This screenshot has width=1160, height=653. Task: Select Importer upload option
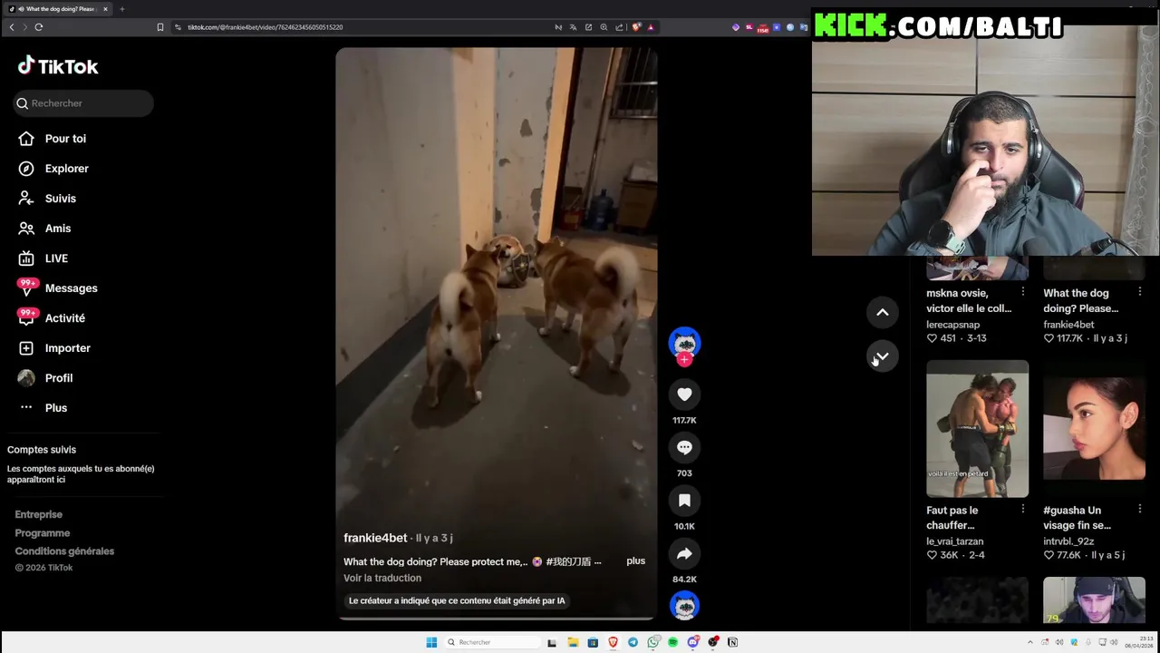[x=54, y=348]
